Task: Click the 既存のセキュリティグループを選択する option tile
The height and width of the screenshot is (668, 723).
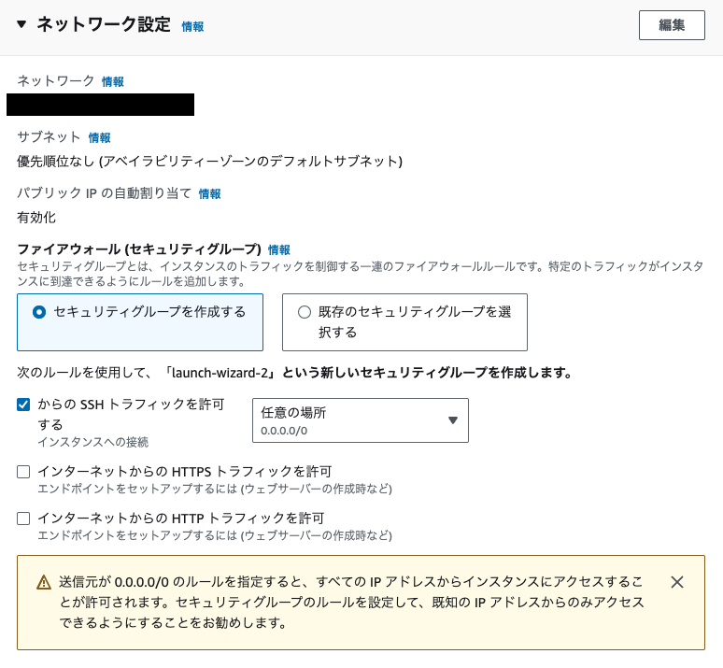Action: [x=404, y=322]
